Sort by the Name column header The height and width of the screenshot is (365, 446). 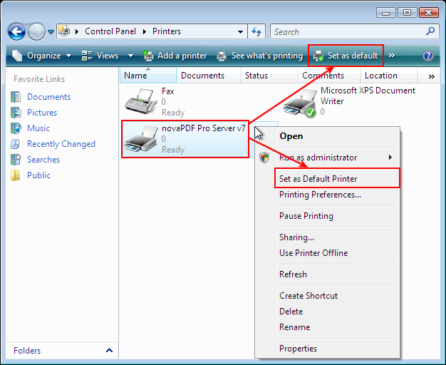(x=148, y=76)
